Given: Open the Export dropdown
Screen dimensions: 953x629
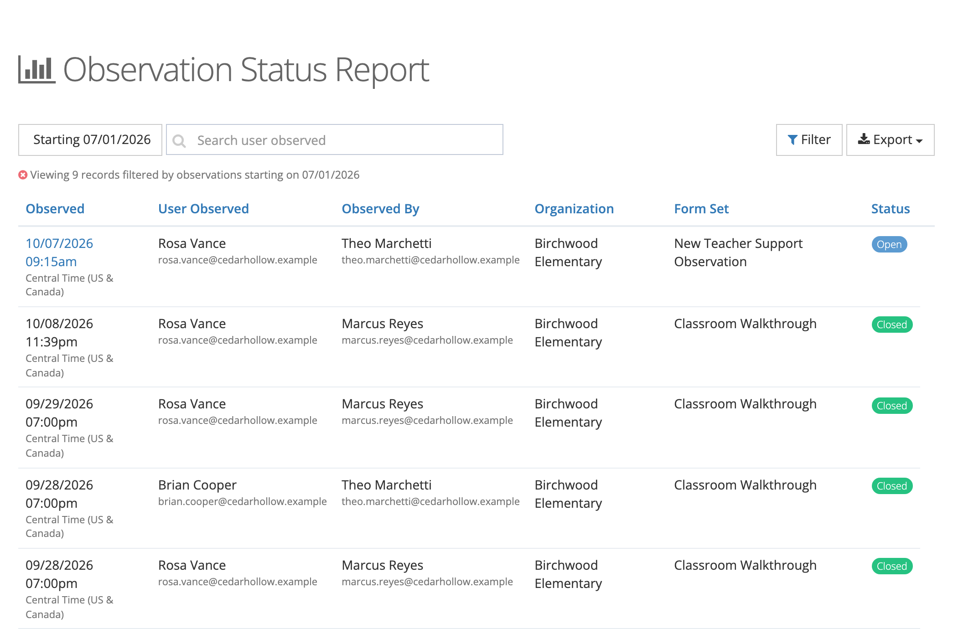Looking at the screenshot, I should (x=890, y=140).
